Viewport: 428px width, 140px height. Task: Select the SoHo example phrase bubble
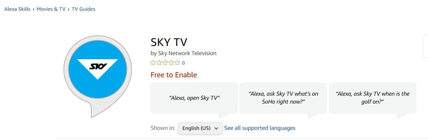tap(283, 98)
